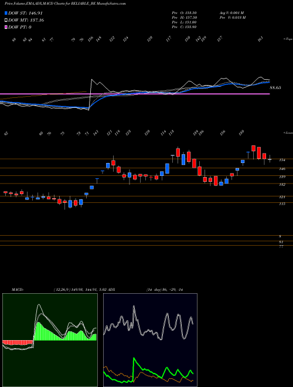This screenshot has width=293, height=387.
Task: Click the chart title mentioning RELIABLE_BE
Action: [x=65, y=4]
